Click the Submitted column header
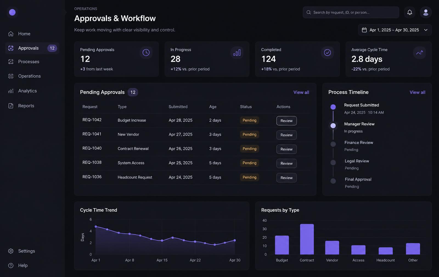Screen dimensions: 439x277 [x=178, y=107]
